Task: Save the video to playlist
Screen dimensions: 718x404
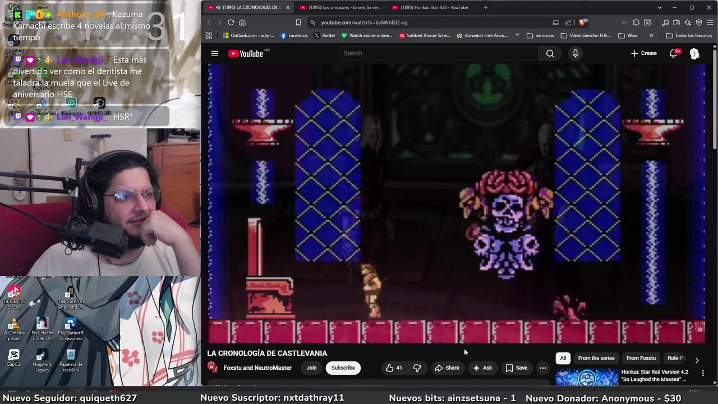Action: click(516, 368)
